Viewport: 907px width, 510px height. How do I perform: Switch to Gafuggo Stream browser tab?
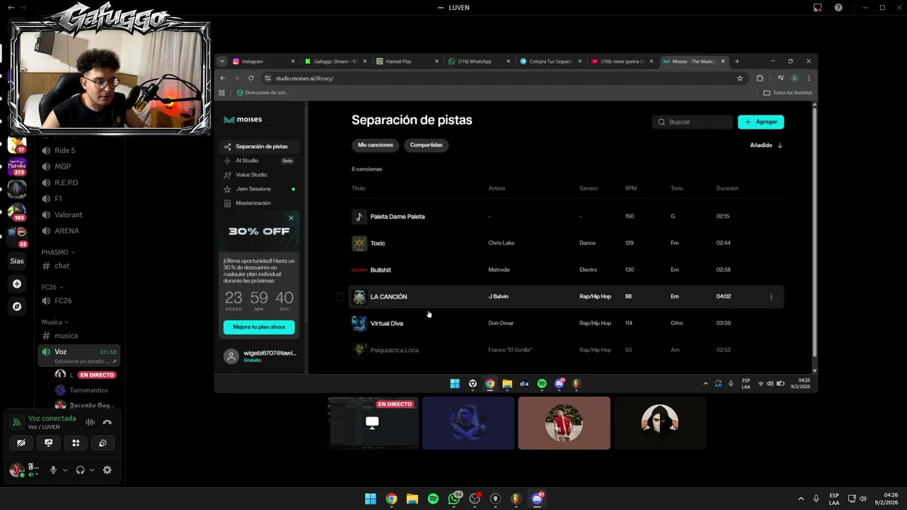tap(337, 62)
